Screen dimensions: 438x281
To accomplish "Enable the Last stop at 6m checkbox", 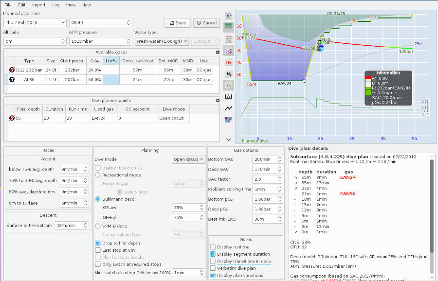I will pyautogui.click(x=98, y=250).
